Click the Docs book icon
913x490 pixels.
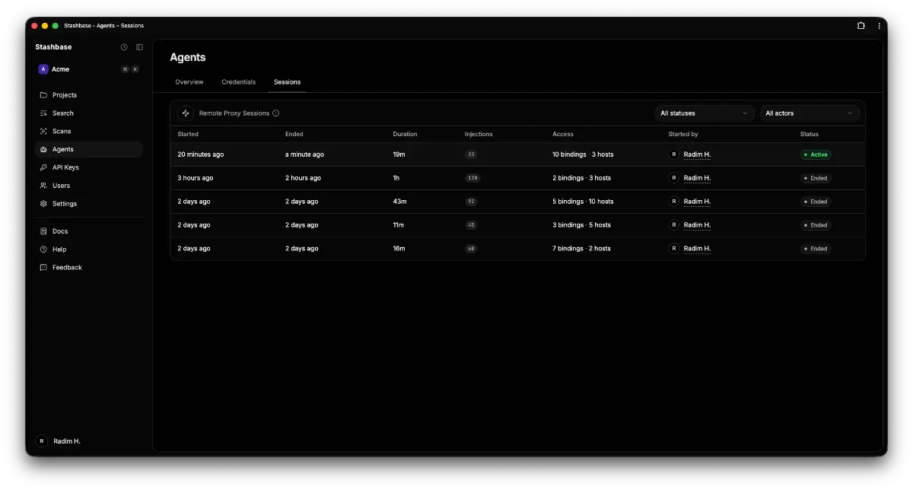pos(43,231)
